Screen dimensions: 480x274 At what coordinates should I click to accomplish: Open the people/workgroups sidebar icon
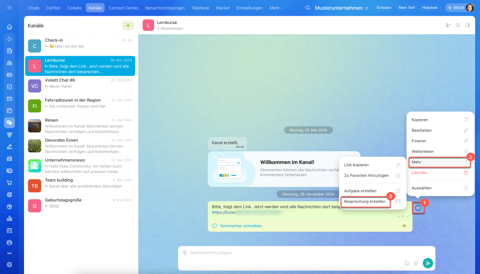[9, 63]
